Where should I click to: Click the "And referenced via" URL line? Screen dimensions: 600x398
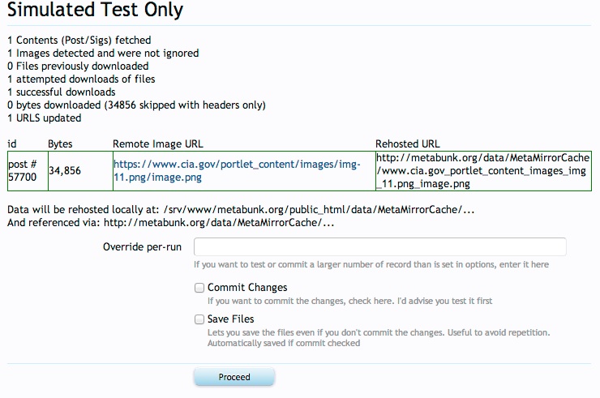(170, 223)
